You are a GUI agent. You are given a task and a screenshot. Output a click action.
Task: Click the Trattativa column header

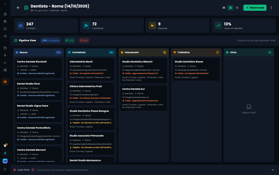click(196, 52)
